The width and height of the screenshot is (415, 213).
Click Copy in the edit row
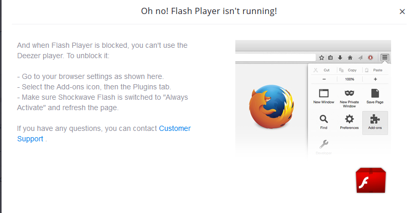352,70
